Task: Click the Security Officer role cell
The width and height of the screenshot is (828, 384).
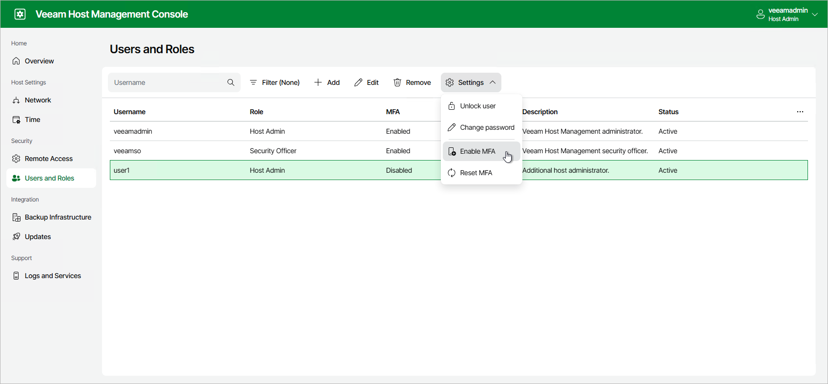Action: 273,151
